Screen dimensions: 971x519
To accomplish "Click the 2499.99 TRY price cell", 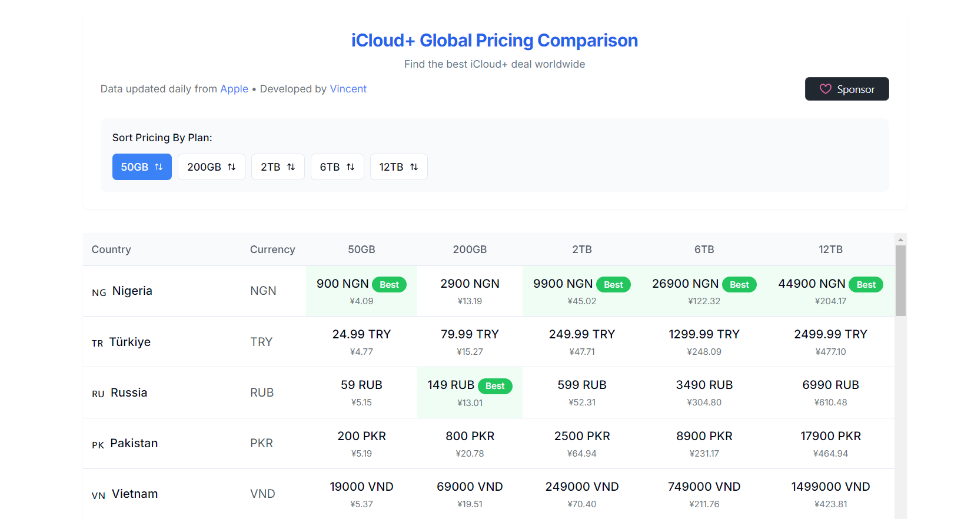I will [830, 342].
